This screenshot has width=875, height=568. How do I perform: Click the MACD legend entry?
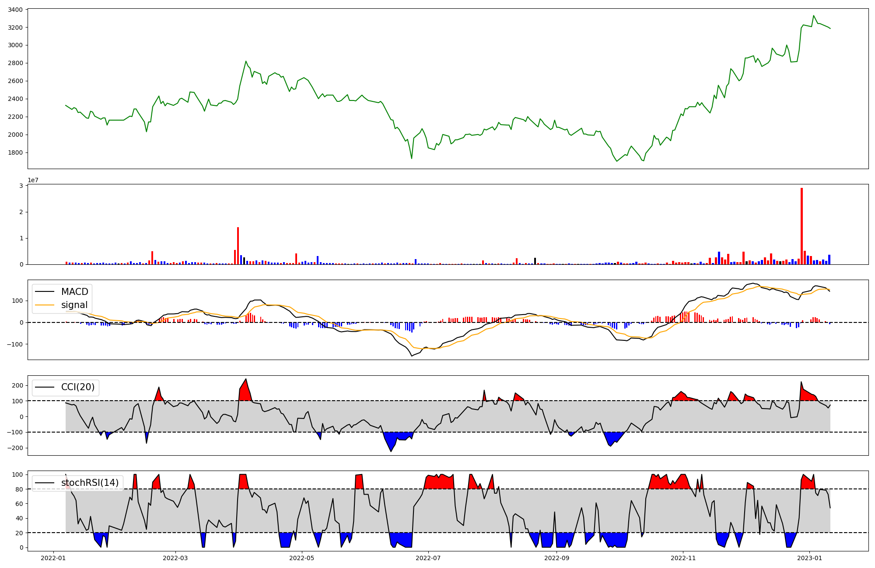[x=74, y=292]
